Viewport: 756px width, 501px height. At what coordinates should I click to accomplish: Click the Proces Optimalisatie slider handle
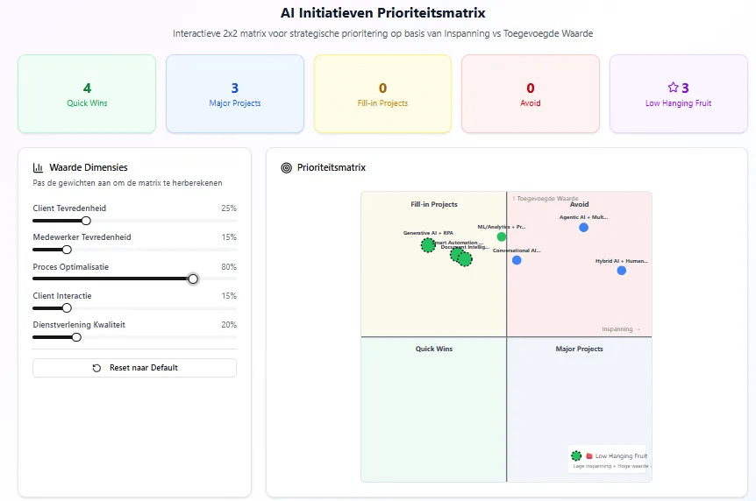click(193, 279)
